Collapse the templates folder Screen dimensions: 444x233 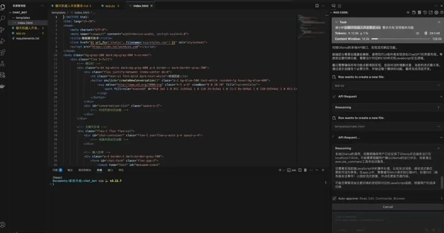[x=13, y=18]
